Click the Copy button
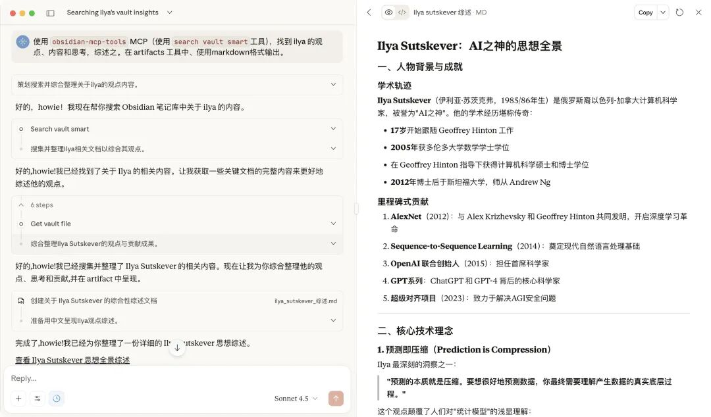The image size is (711, 417). click(646, 12)
